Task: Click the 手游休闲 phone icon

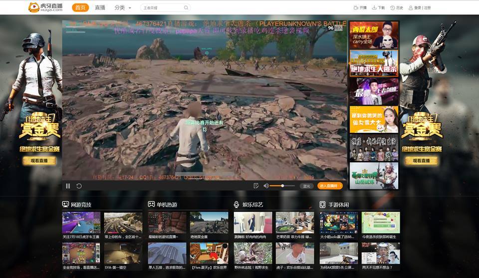Action: [x=322, y=204]
